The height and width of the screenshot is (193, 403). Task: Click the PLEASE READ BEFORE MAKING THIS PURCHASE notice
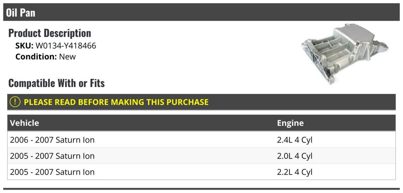116,102
